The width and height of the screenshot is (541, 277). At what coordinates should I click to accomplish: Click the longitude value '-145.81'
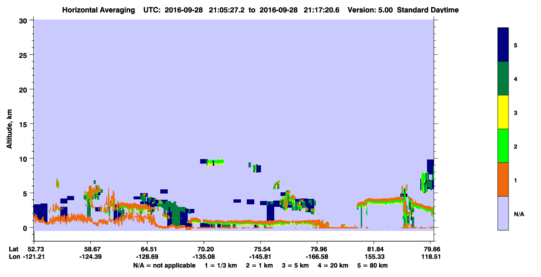point(261,256)
